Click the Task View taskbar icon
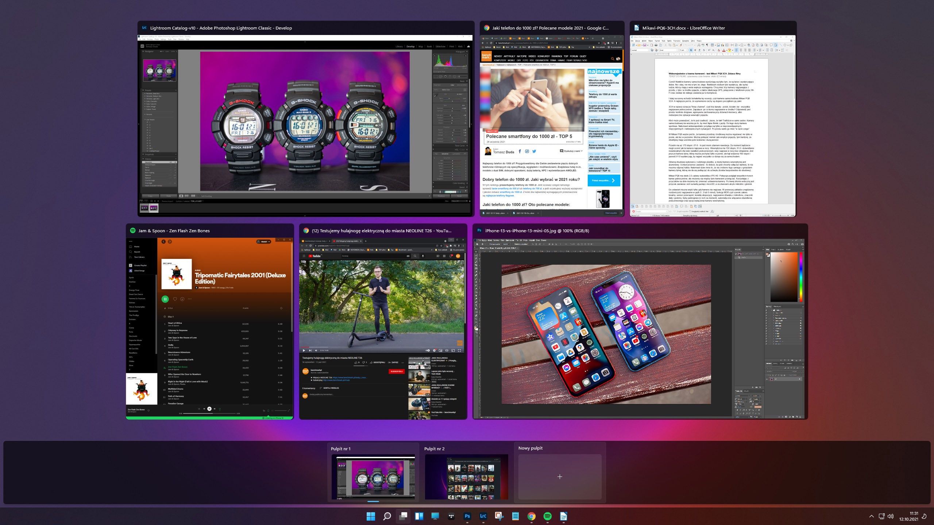The image size is (934, 525). pyautogui.click(x=403, y=516)
